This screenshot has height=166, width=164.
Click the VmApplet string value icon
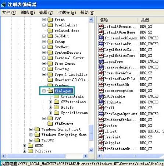[101, 143]
